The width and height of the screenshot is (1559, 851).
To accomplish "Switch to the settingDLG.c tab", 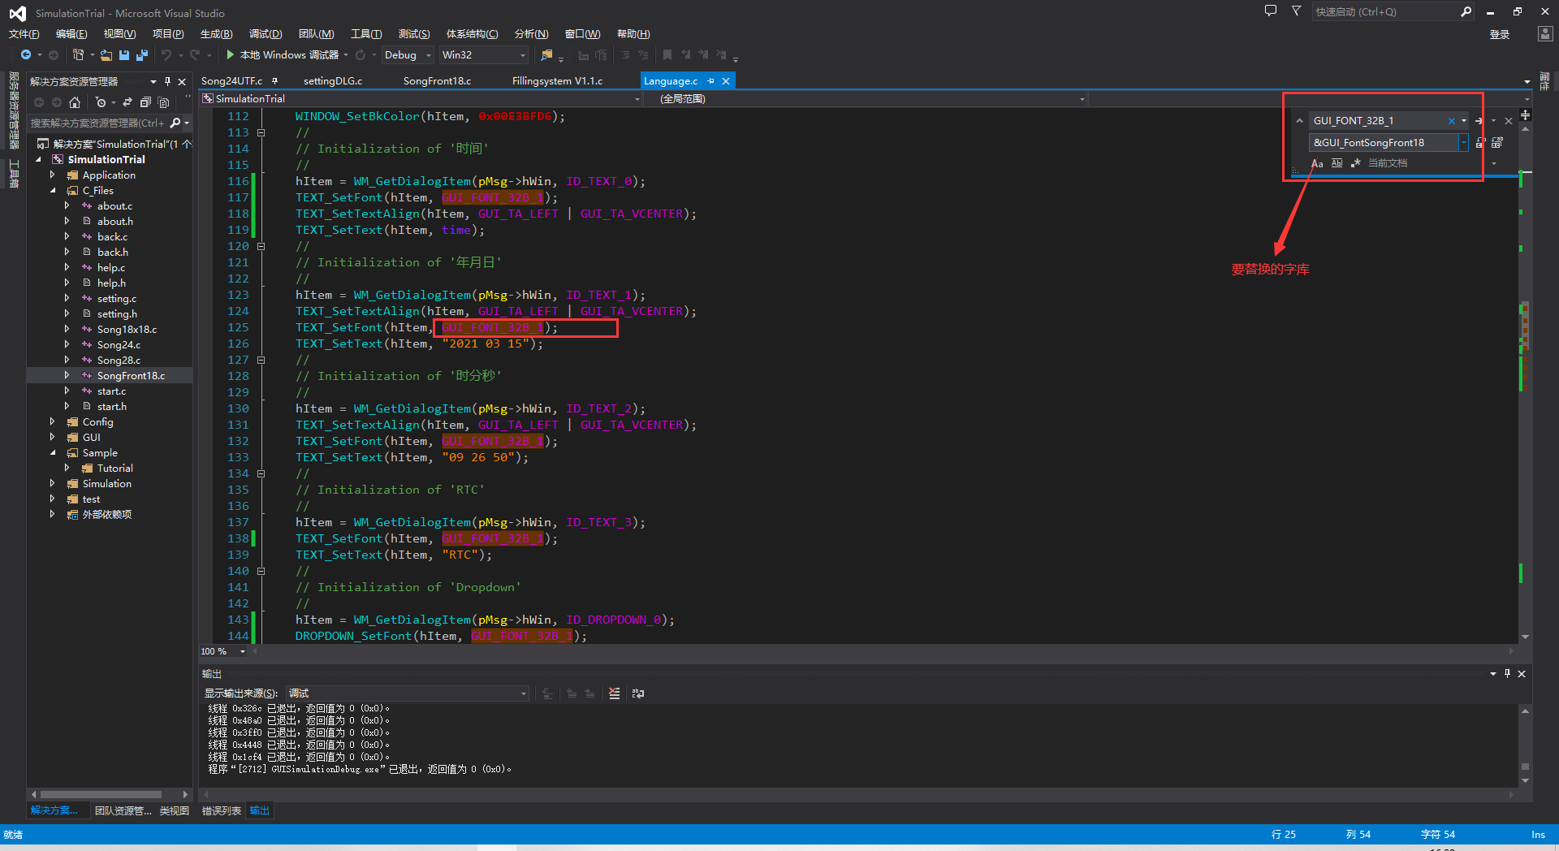I will click(333, 81).
